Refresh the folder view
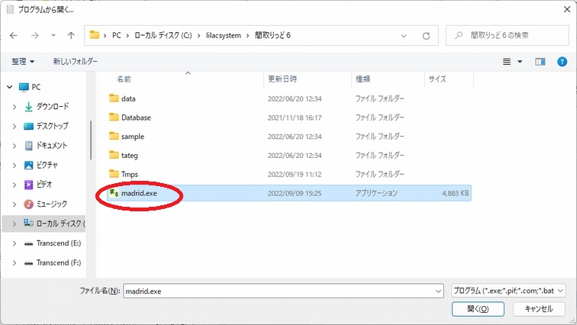 (x=426, y=36)
